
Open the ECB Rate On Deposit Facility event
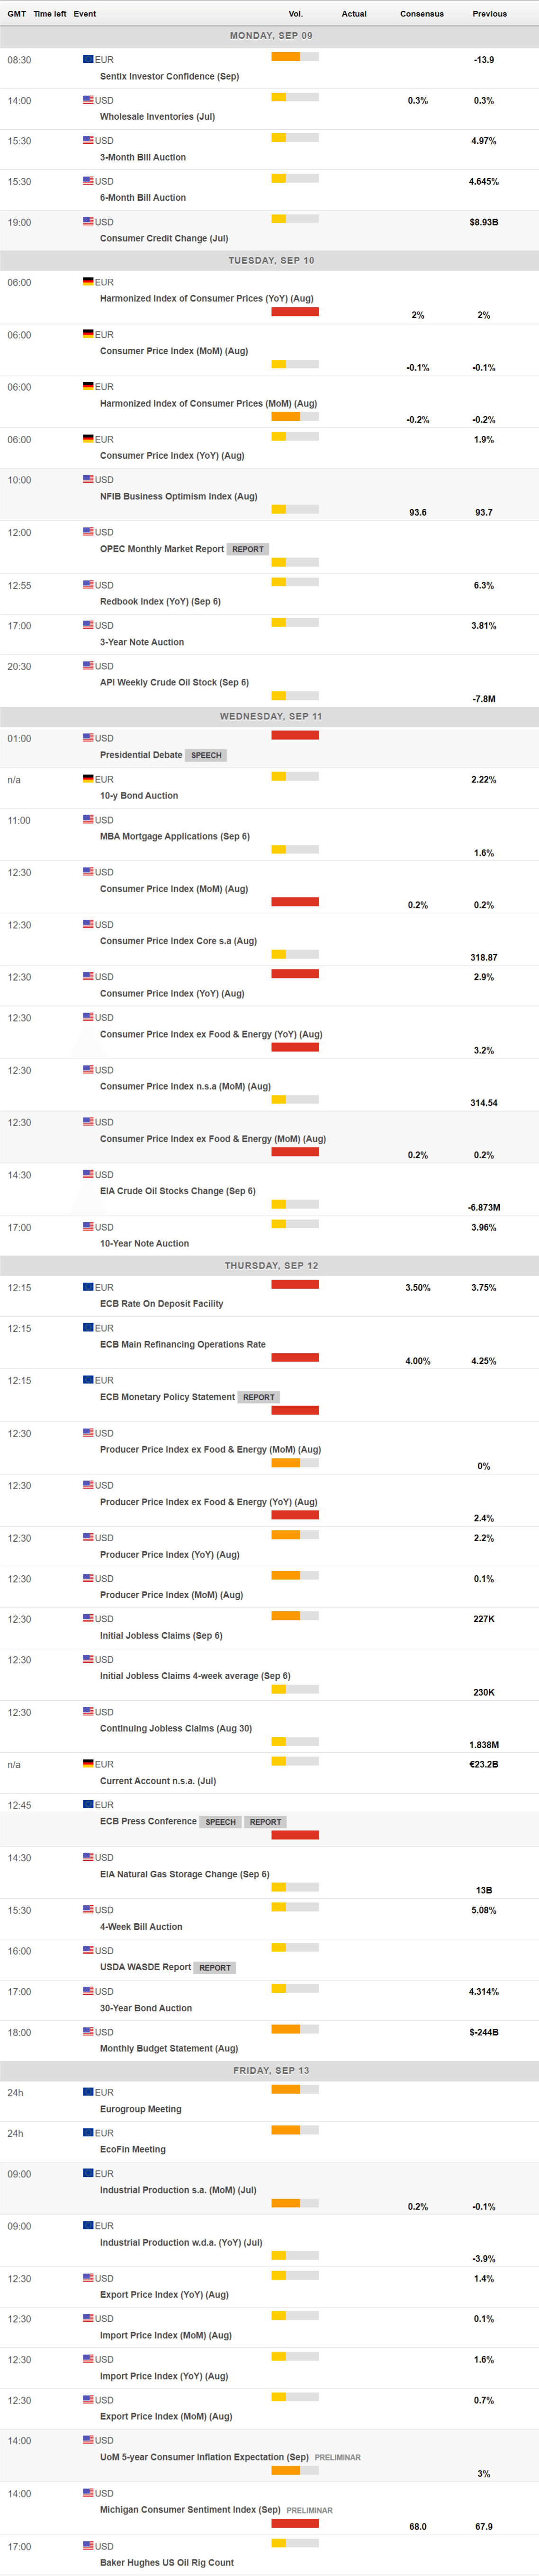(x=161, y=1304)
